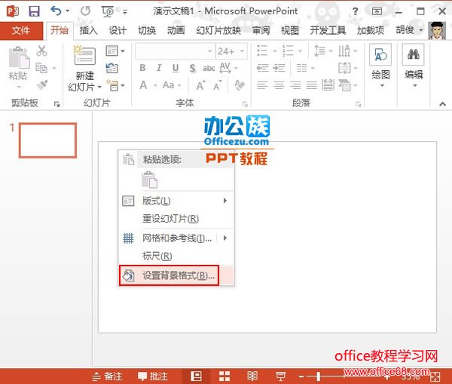Screen dimensions: 452x384
Task: Switch to the 切换 Transitions tab
Action: 147,30
